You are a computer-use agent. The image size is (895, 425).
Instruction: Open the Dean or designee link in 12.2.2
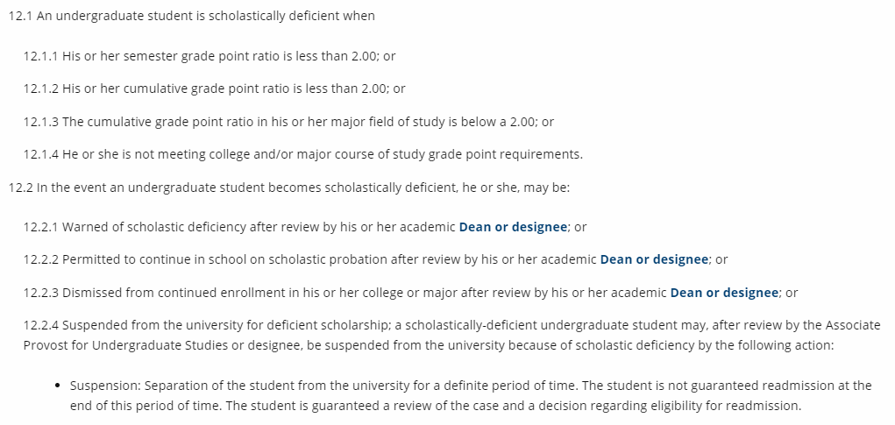(654, 259)
